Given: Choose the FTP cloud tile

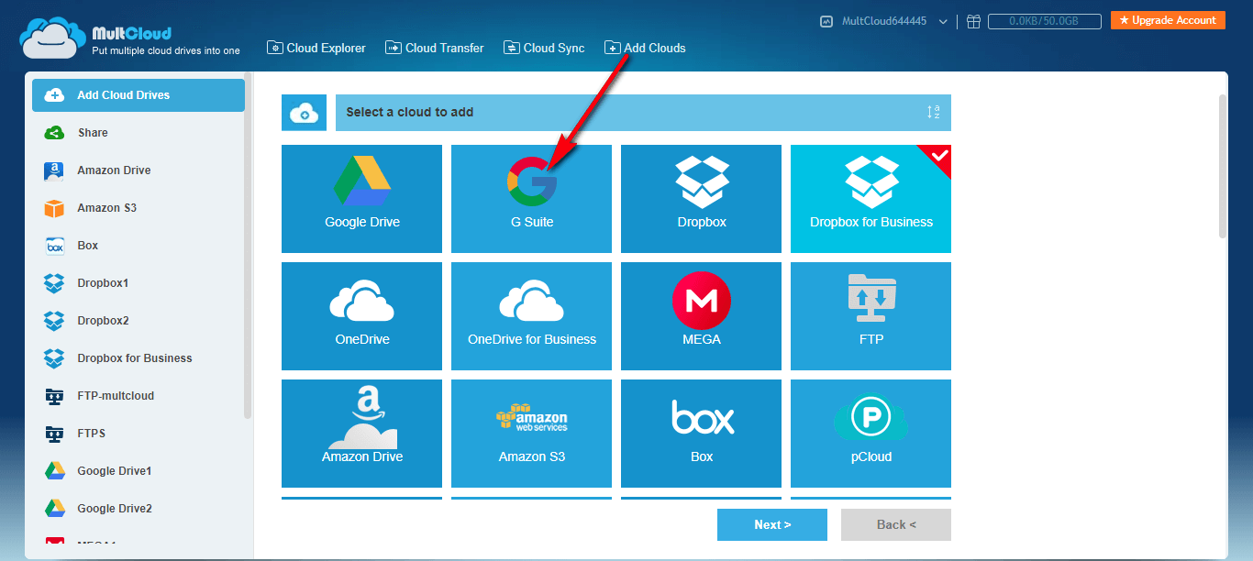Looking at the screenshot, I should point(870,315).
